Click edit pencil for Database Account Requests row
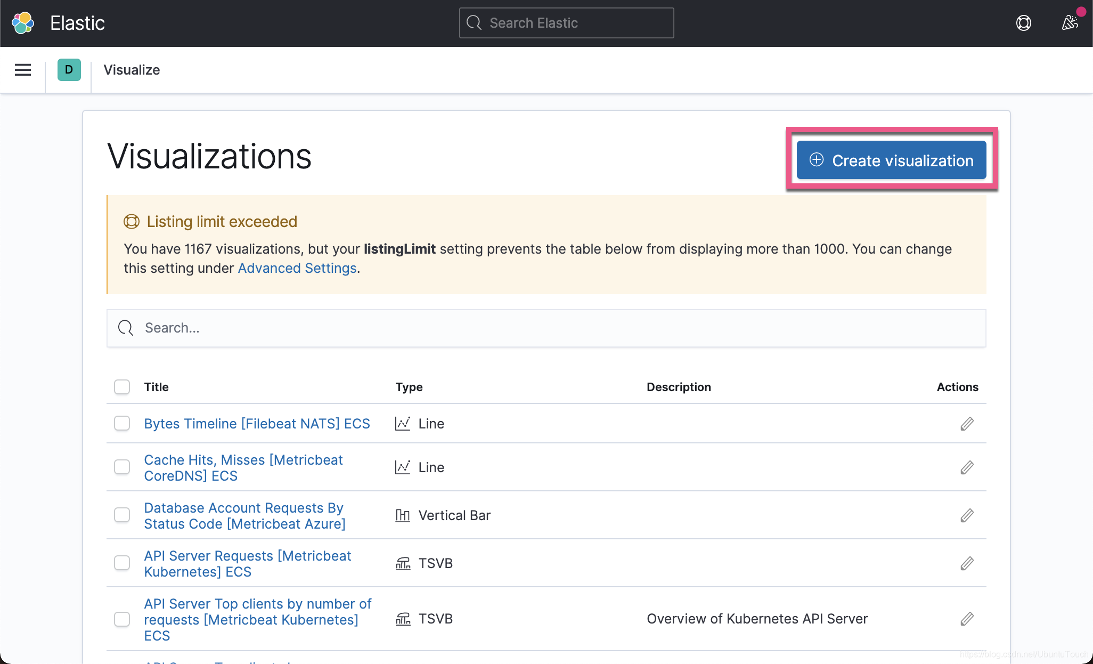Viewport: 1093px width, 664px height. pyautogui.click(x=967, y=515)
